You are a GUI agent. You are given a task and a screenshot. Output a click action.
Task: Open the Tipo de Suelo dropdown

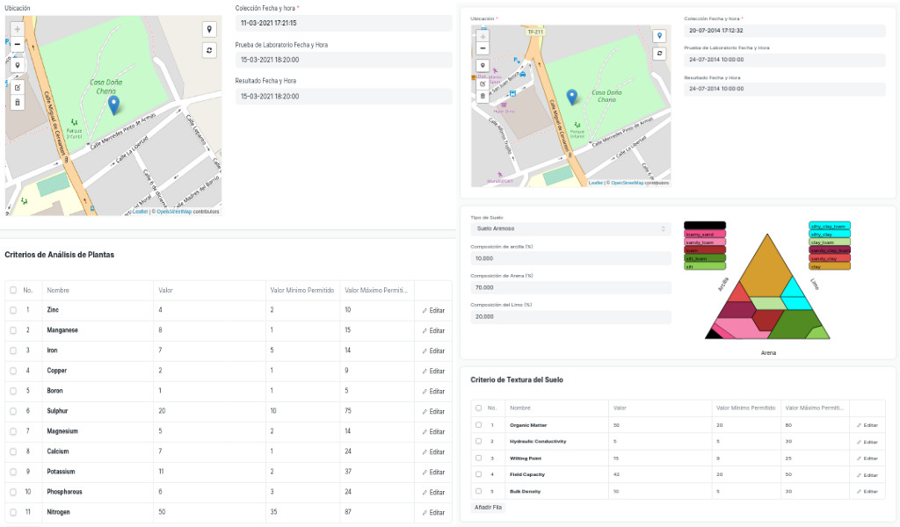(570, 229)
